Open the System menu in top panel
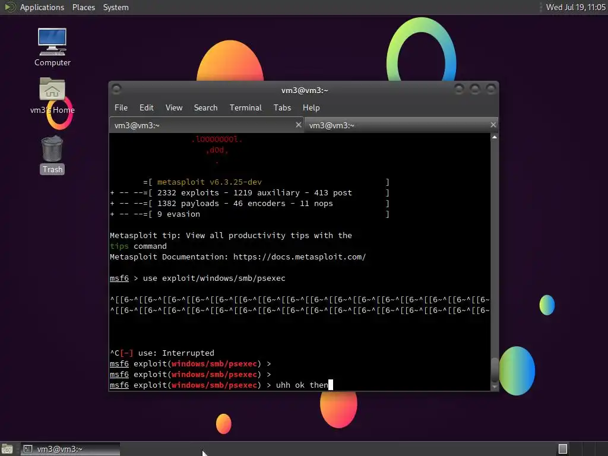608x456 pixels. (x=116, y=7)
